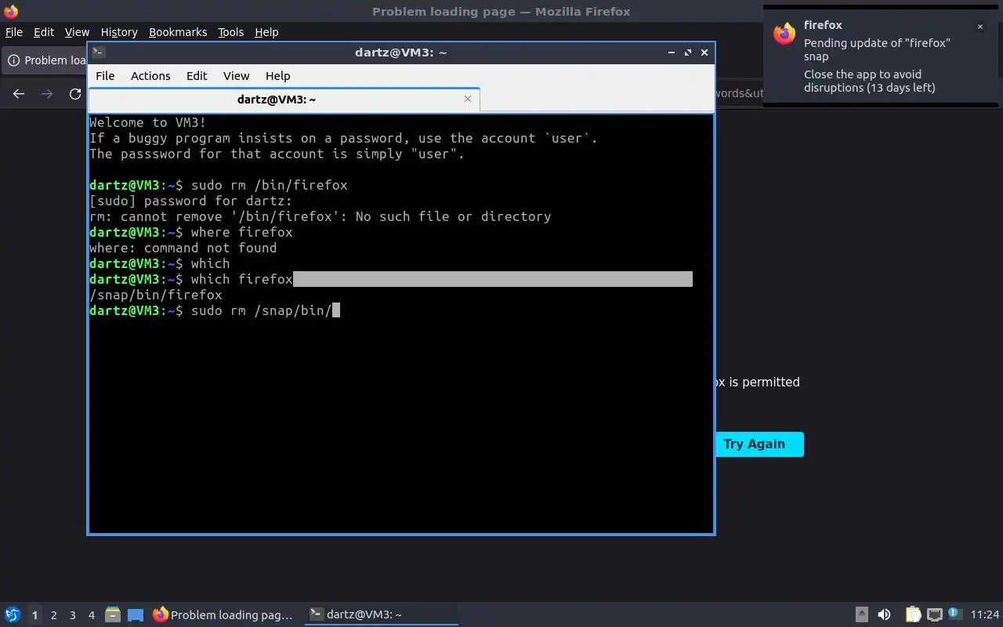Click the 'where: command not found' output line
Viewport: 1003px width, 627px height.
click(183, 248)
